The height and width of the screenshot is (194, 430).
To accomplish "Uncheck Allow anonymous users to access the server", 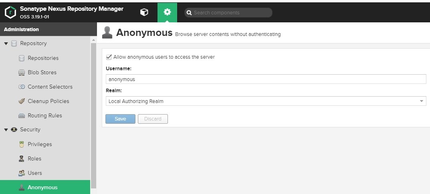I will [x=109, y=57].
